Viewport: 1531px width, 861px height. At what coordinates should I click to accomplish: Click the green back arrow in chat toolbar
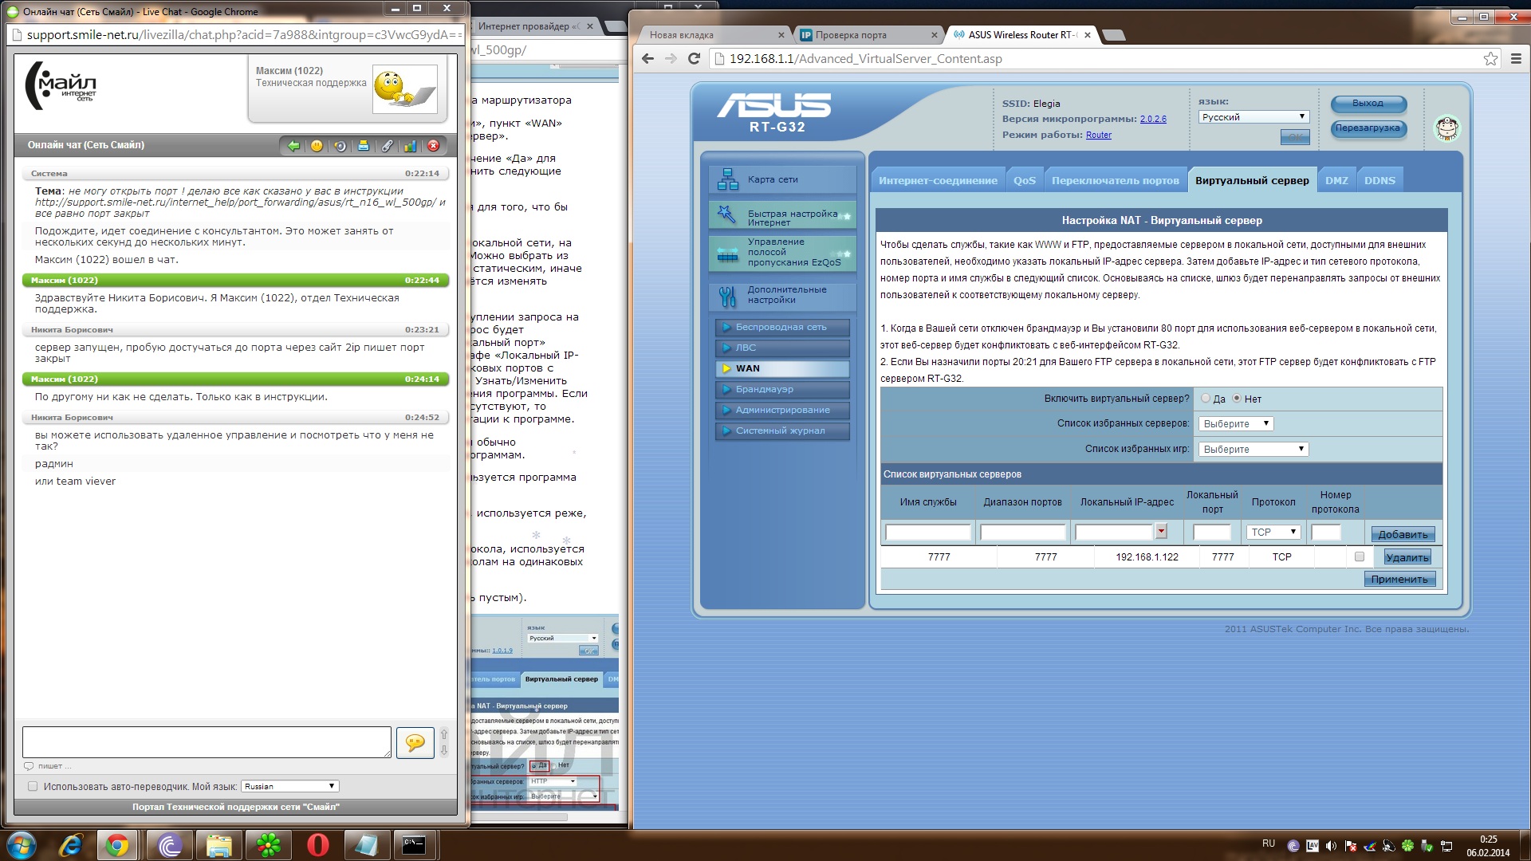coord(293,146)
